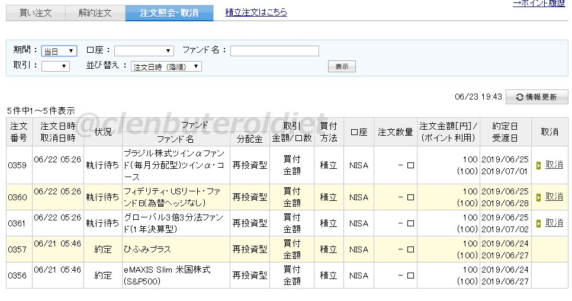Select fund フィデリティ・USリート・ファンドB
This screenshot has height=301, width=572.
click(172, 197)
